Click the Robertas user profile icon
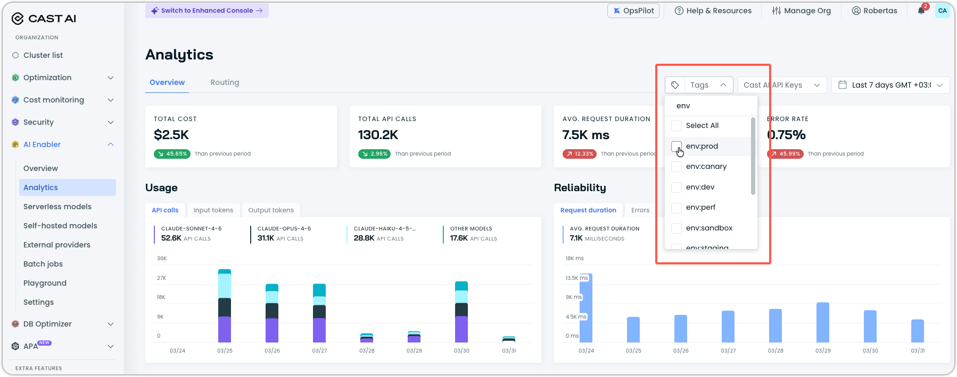Screen dimensions: 957x377 [856, 11]
